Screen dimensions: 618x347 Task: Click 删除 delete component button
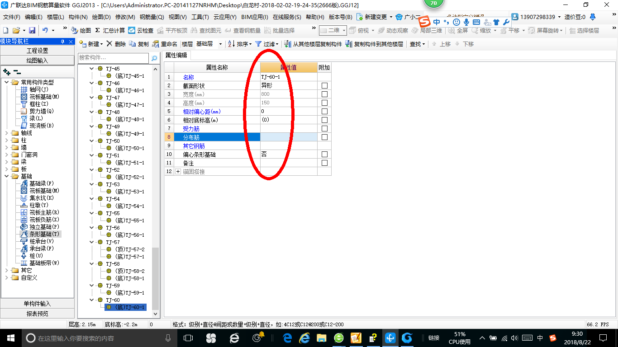coord(116,44)
